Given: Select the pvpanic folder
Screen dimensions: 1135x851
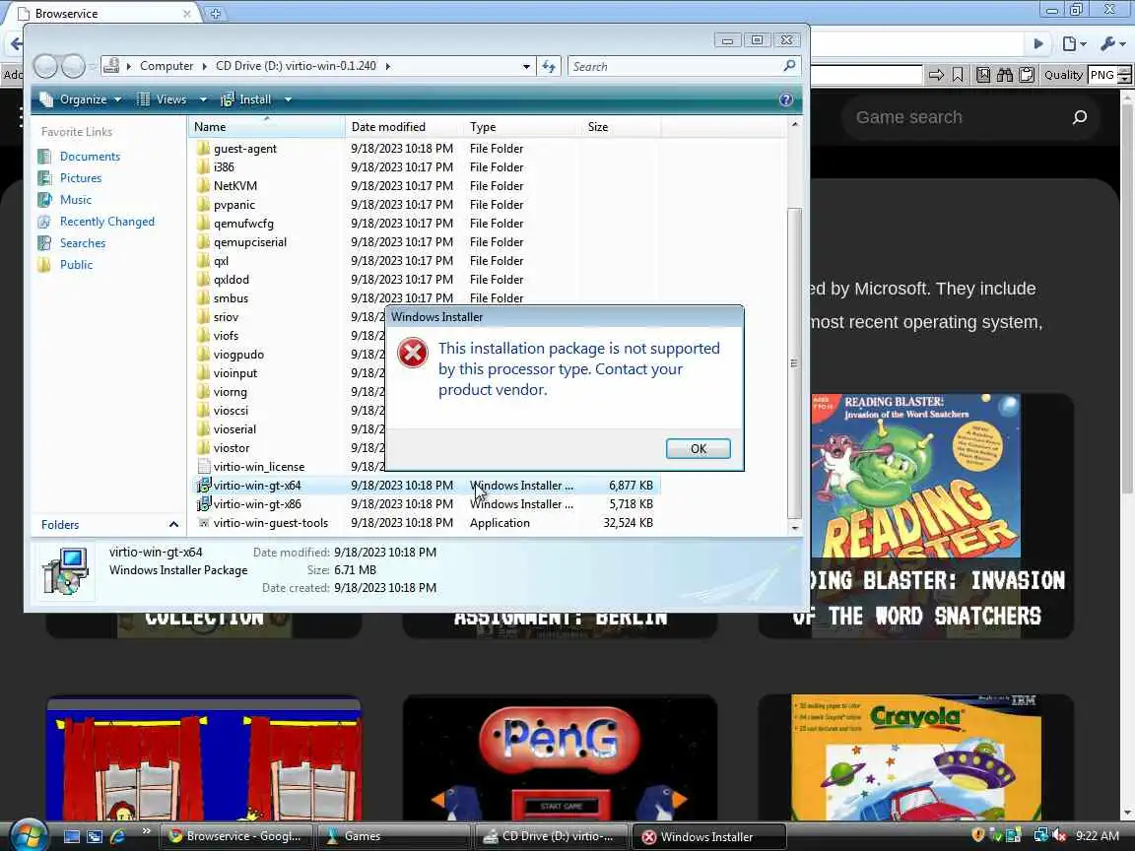Looking at the screenshot, I should [234, 205].
